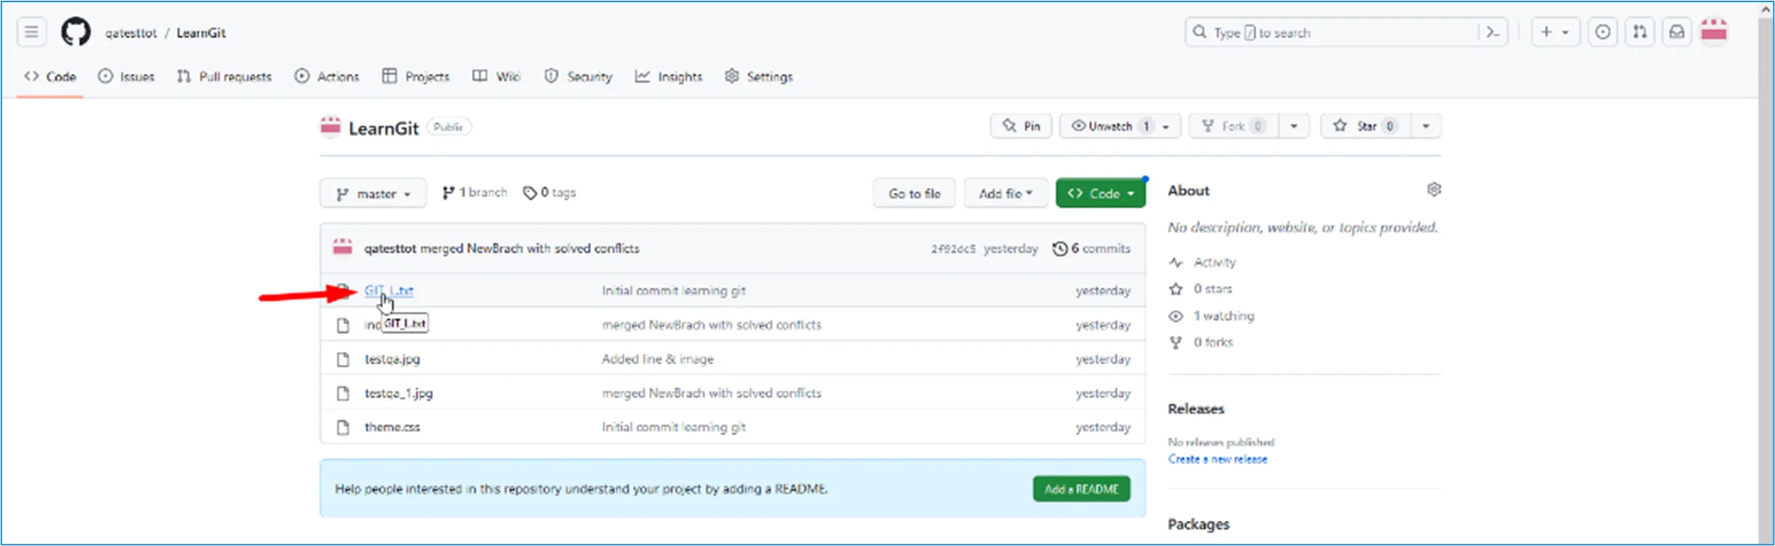Viewport: 1775px width, 546px height.
Task: Click the tag icon beside 0 tags
Action: click(530, 193)
